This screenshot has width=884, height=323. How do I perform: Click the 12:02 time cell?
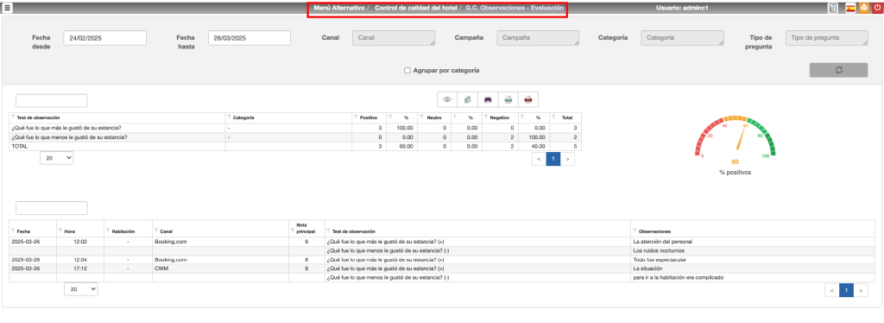tap(80, 241)
